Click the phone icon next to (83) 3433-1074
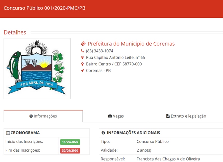223x162 pixels. pos(83,51)
